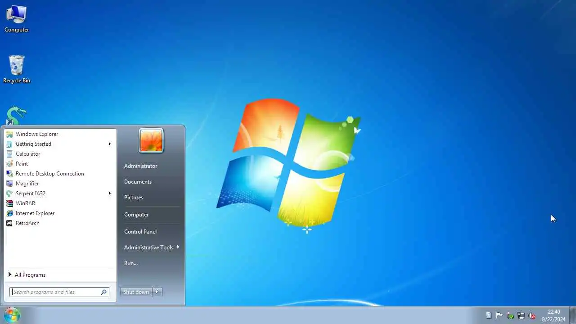This screenshot has height=324, width=576.
Task: Click the user account flower picture
Action: click(151, 140)
